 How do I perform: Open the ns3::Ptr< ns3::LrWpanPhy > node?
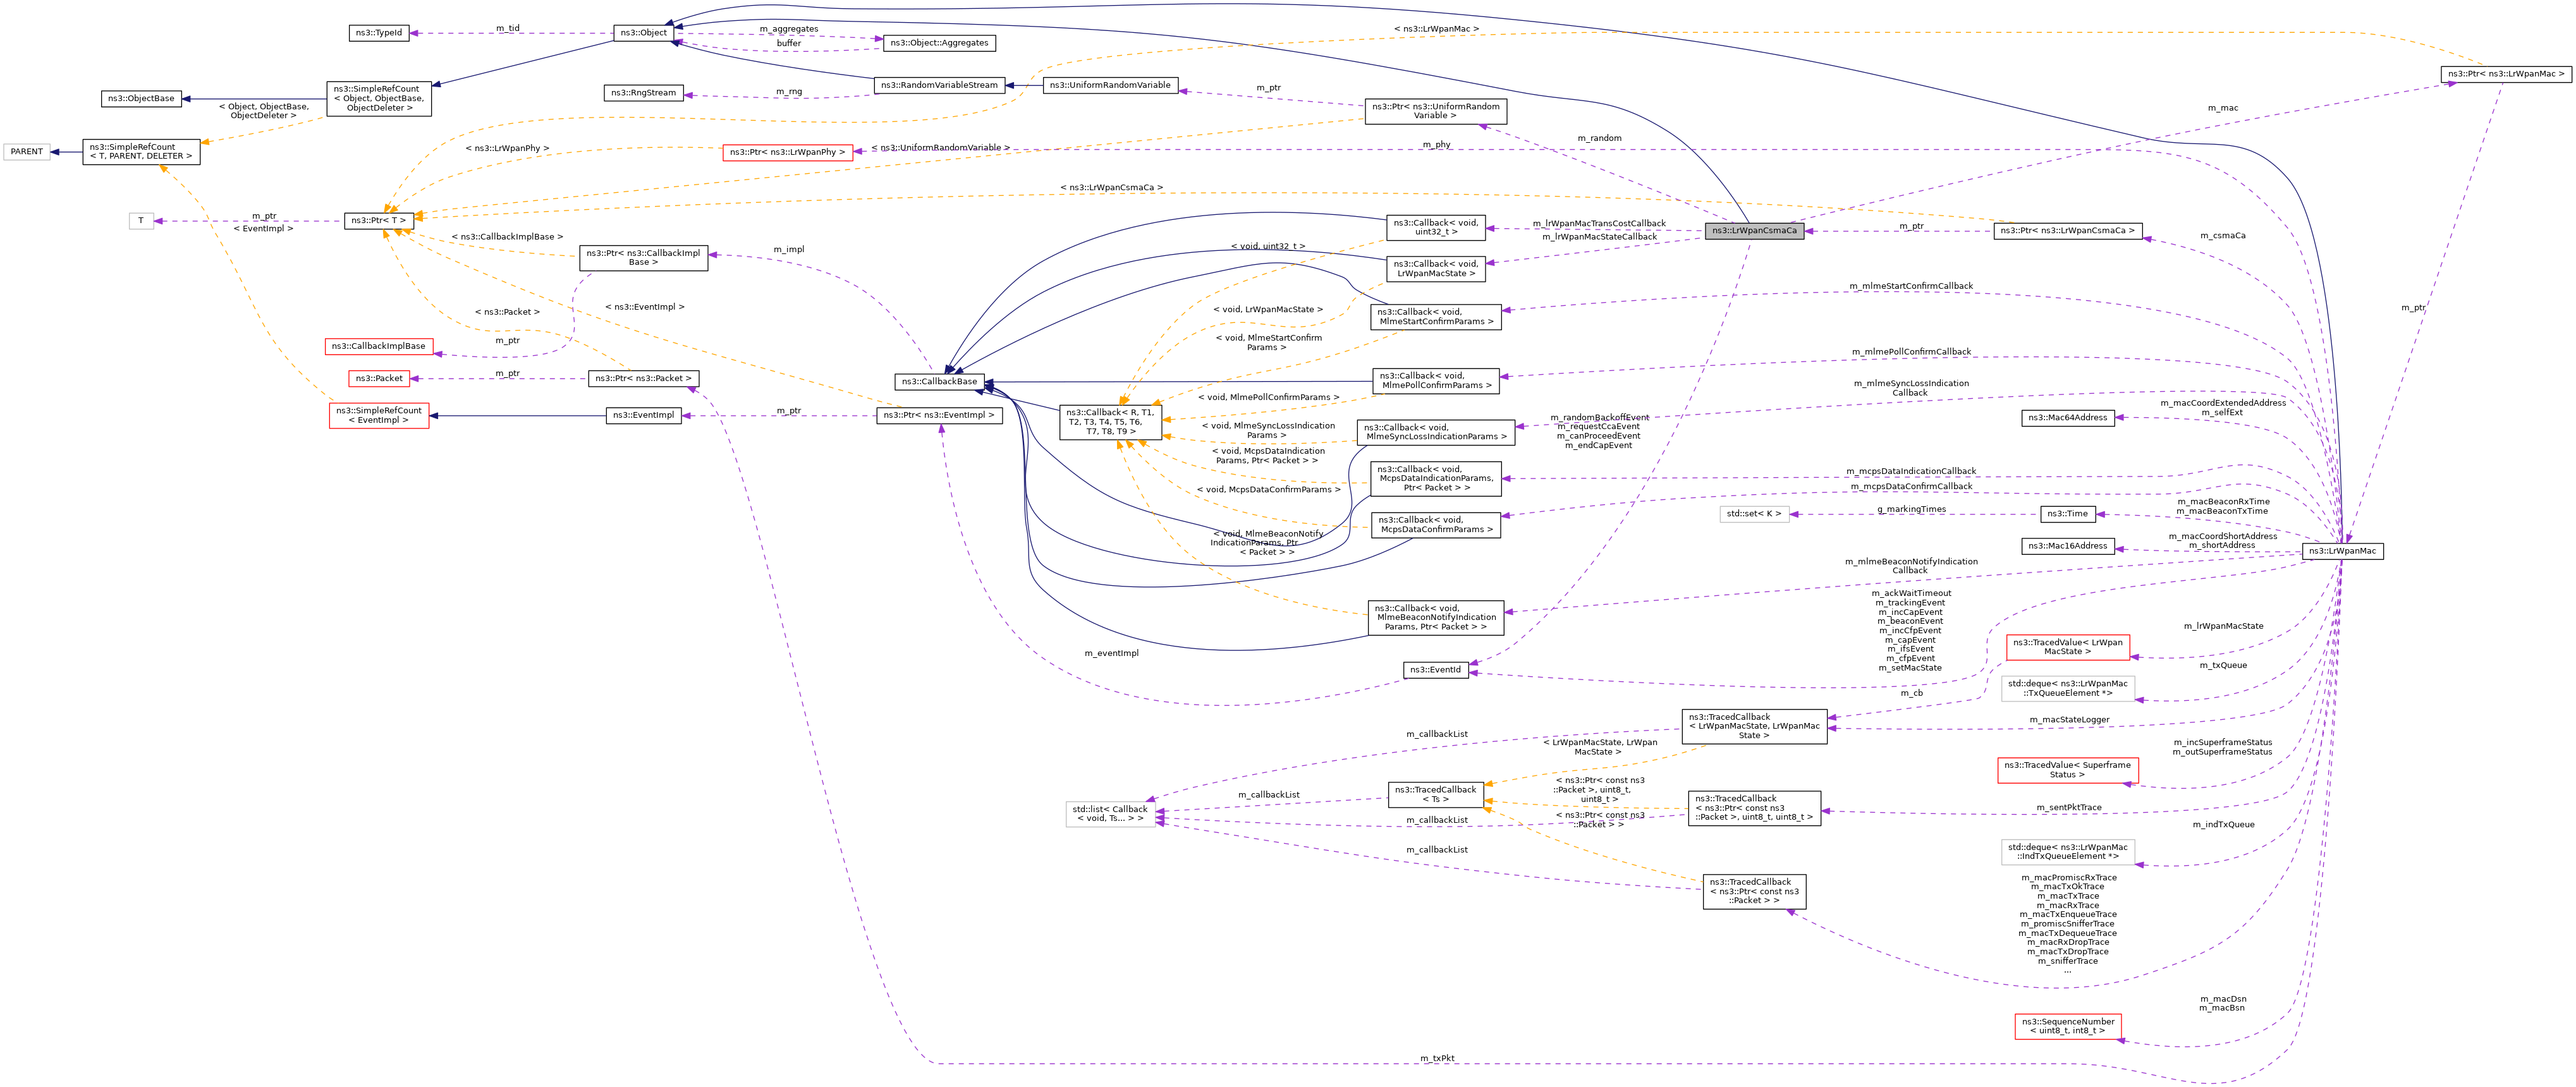pos(787,153)
